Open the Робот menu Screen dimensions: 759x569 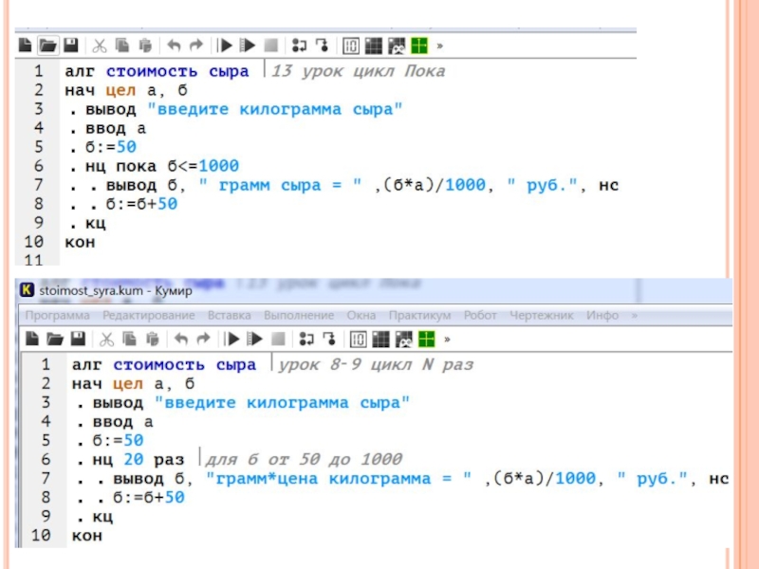(x=480, y=316)
